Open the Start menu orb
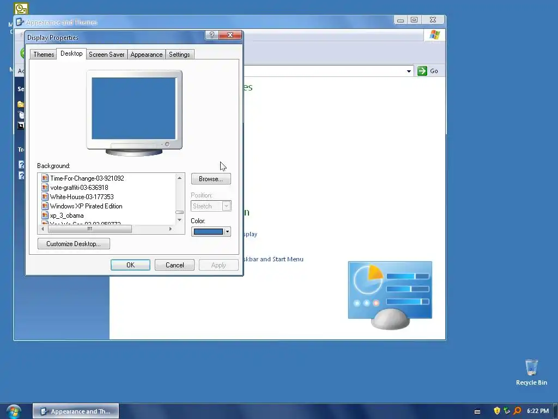The image size is (558, 419). pyautogui.click(x=14, y=411)
